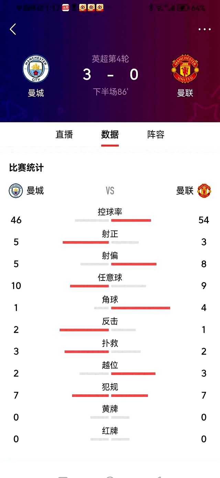The height and width of the screenshot is (478, 220).
Task: Tap the red Toutiao notification icon
Action: point(66,8)
